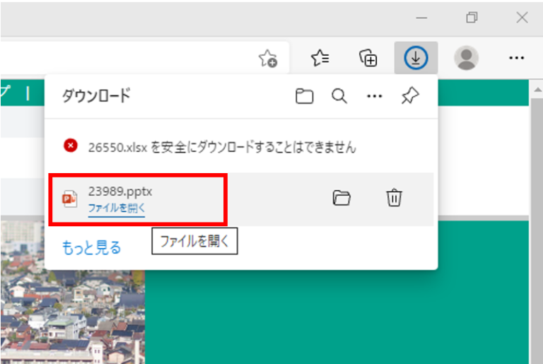
Task: Click the 26550.xlsx download warning message
Action: click(222, 148)
